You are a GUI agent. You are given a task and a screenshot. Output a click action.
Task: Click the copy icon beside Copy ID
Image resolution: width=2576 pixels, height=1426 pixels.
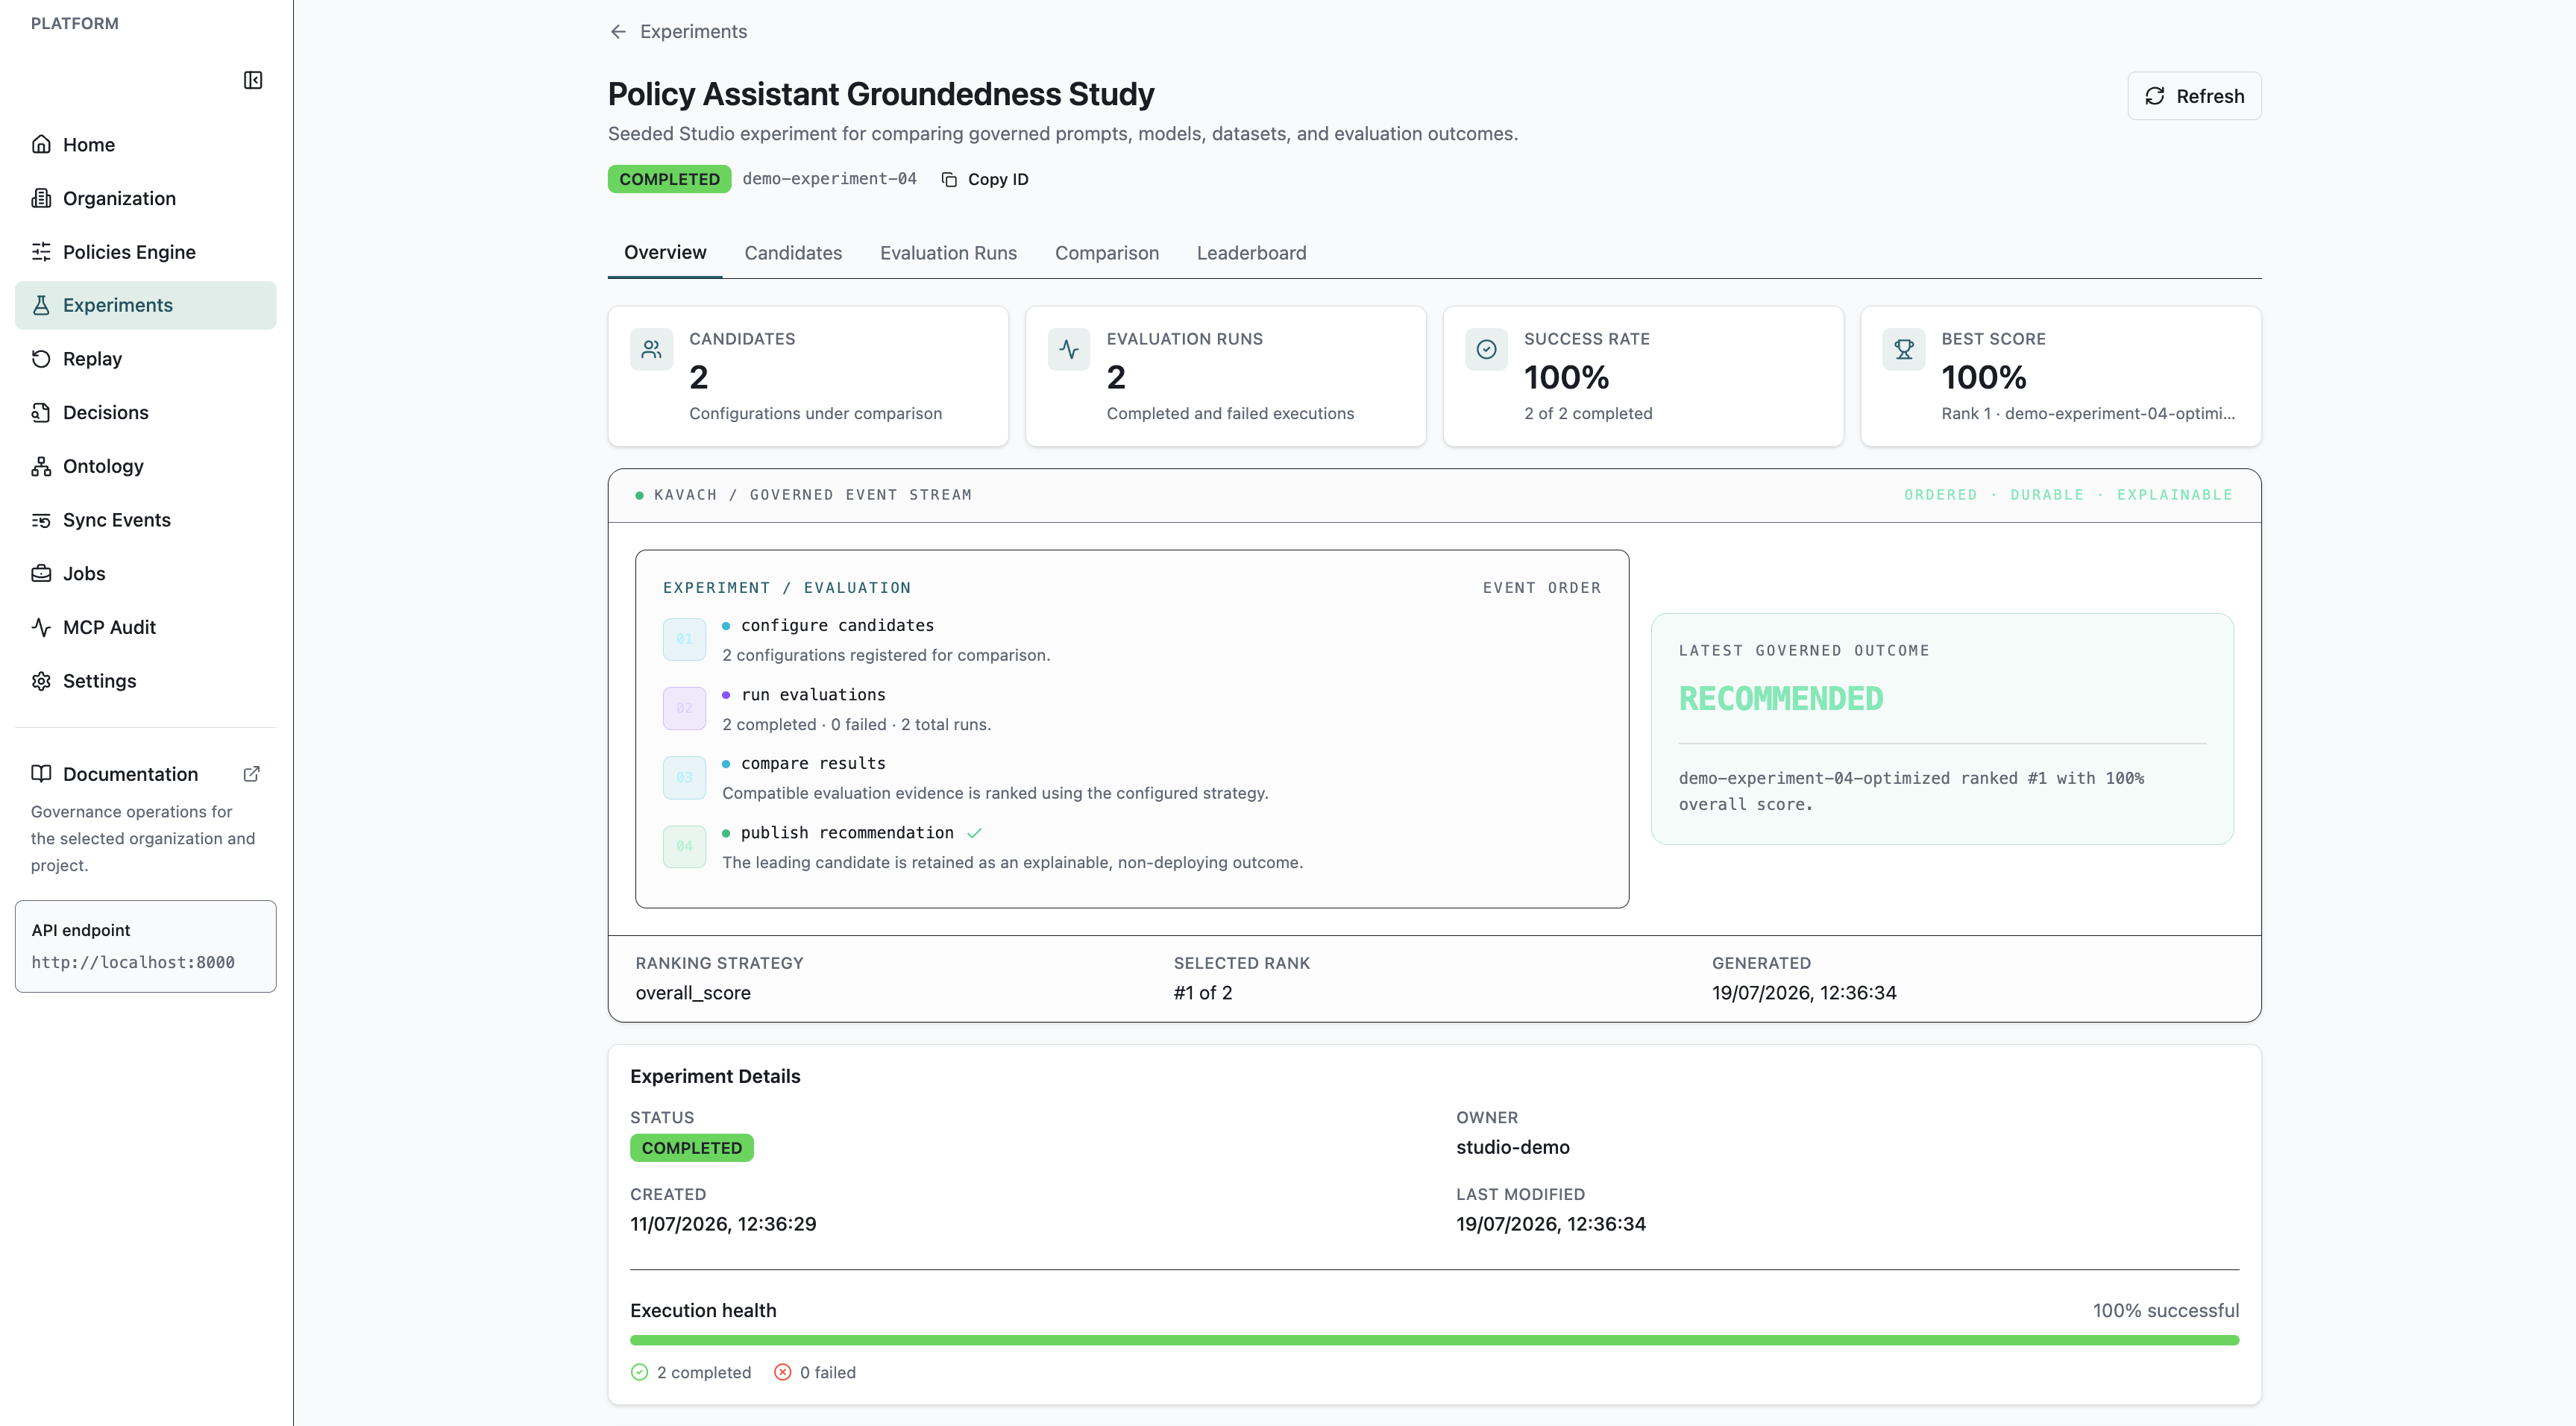point(949,180)
